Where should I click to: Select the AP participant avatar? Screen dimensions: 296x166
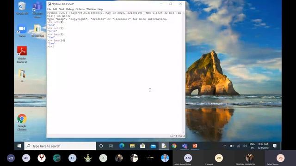pos(26,158)
